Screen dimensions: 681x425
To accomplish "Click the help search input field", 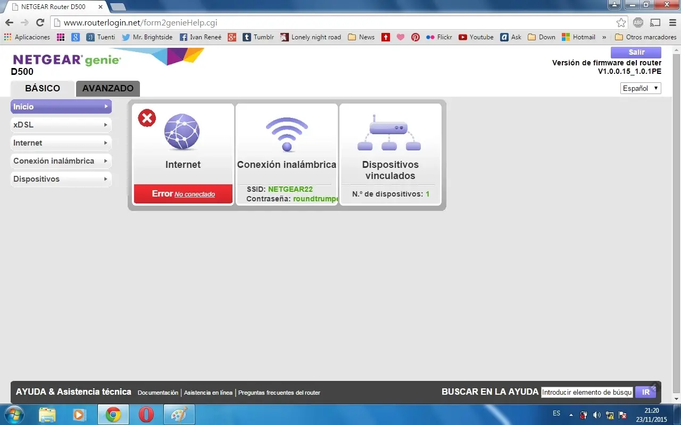I will [587, 392].
